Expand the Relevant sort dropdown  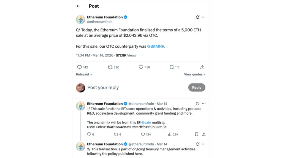[84, 74]
